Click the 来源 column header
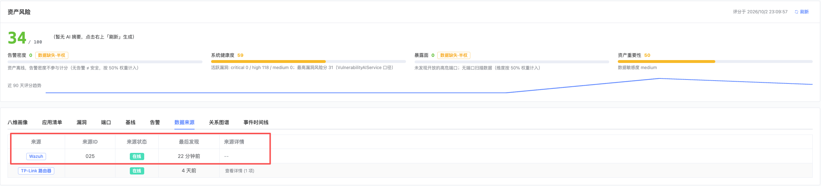Screen dimensions: 821x186 point(36,142)
